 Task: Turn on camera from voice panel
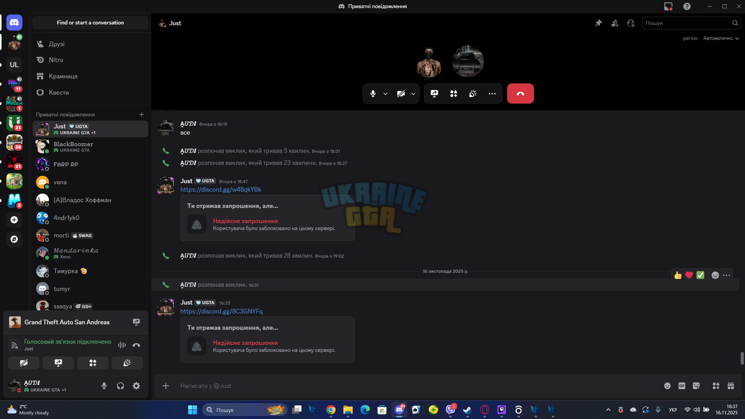point(24,363)
